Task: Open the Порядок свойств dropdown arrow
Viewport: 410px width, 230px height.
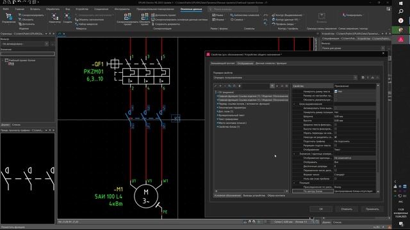Action: [355, 78]
